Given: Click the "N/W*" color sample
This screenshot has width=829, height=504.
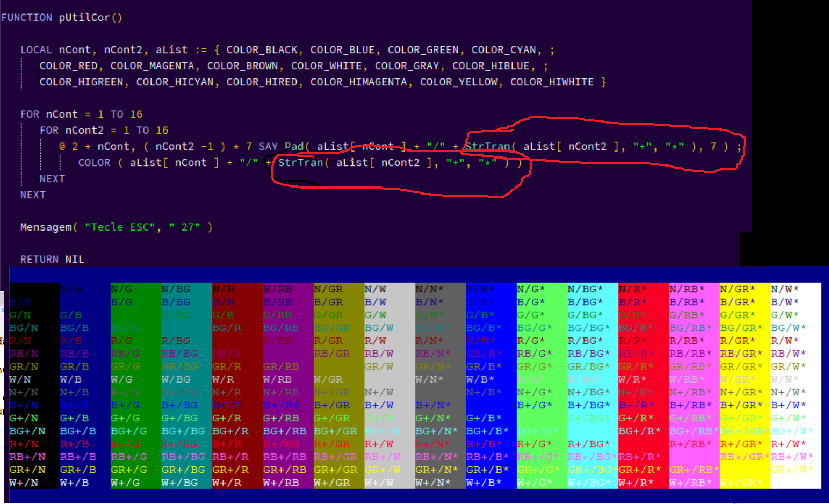Looking at the screenshot, I should click(x=785, y=289).
